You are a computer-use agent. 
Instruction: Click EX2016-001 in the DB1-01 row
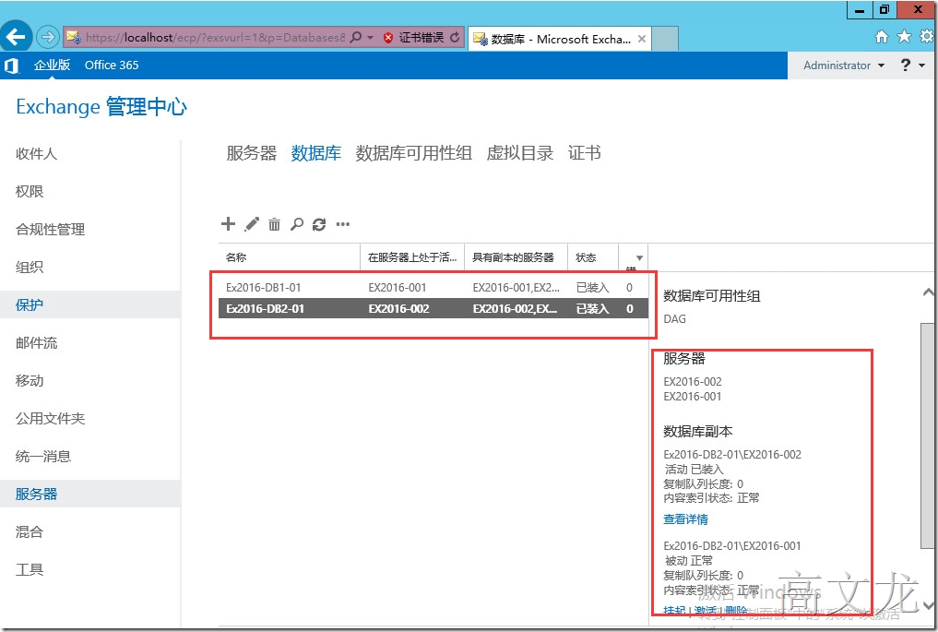398,288
